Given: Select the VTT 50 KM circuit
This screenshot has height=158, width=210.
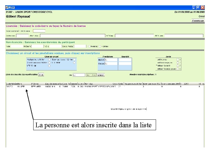Looking at the screenshot, I should point(49,66).
